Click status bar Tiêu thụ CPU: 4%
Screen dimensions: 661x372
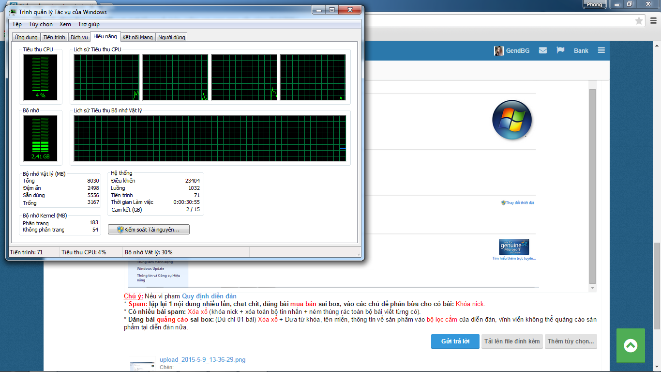click(84, 252)
